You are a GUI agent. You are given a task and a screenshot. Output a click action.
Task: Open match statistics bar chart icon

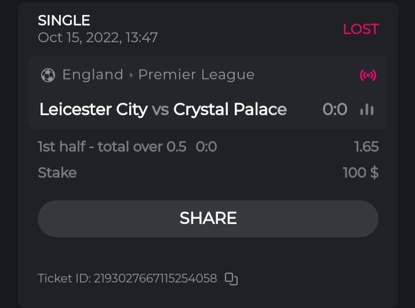click(x=367, y=109)
